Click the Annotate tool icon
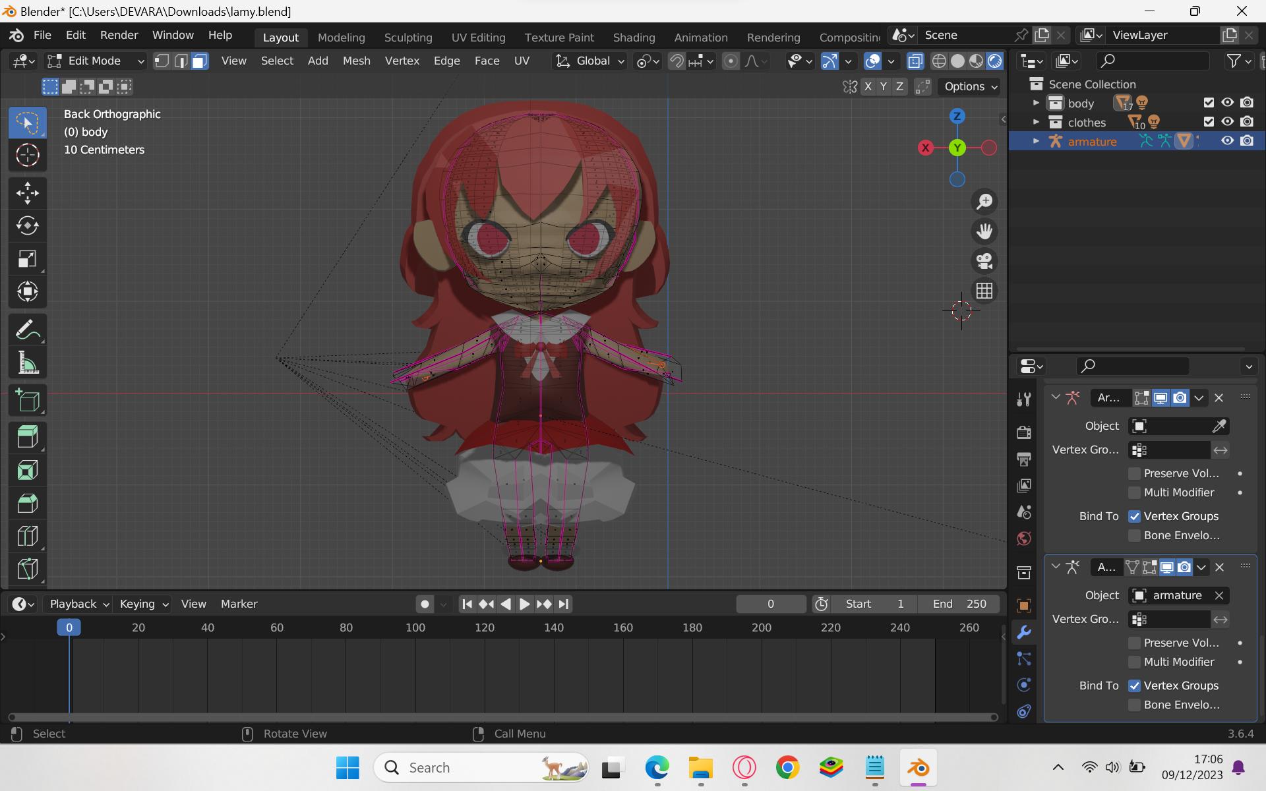Image resolution: width=1266 pixels, height=791 pixels. click(26, 329)
